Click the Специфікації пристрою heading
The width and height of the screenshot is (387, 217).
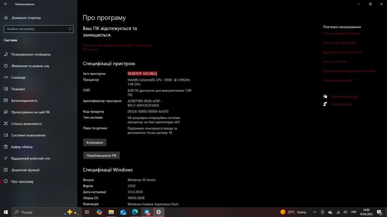(109, 64)
